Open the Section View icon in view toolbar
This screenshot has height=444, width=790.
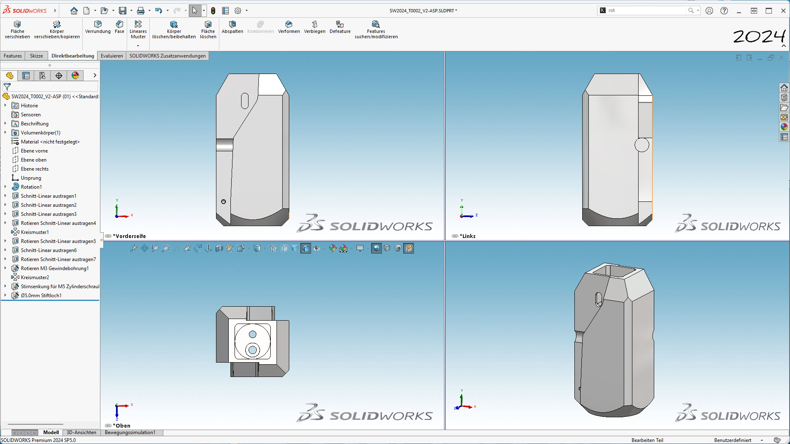pos(219,248)
